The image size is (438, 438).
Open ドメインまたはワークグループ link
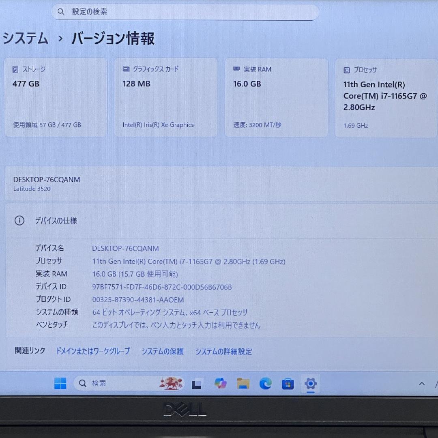tap(93, 351)
